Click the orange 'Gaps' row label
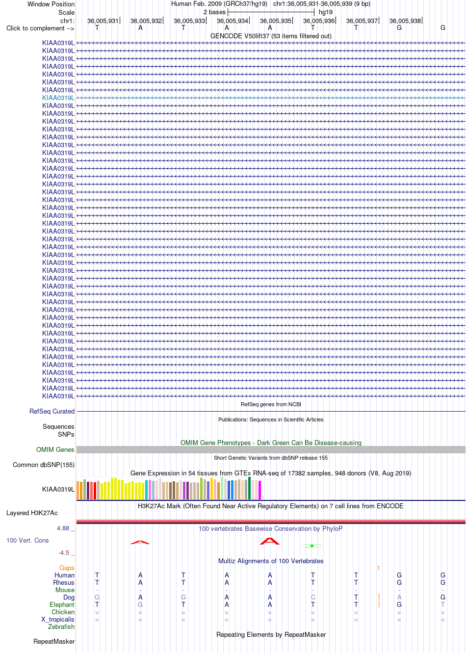The image size is (466, 653). 67,568
